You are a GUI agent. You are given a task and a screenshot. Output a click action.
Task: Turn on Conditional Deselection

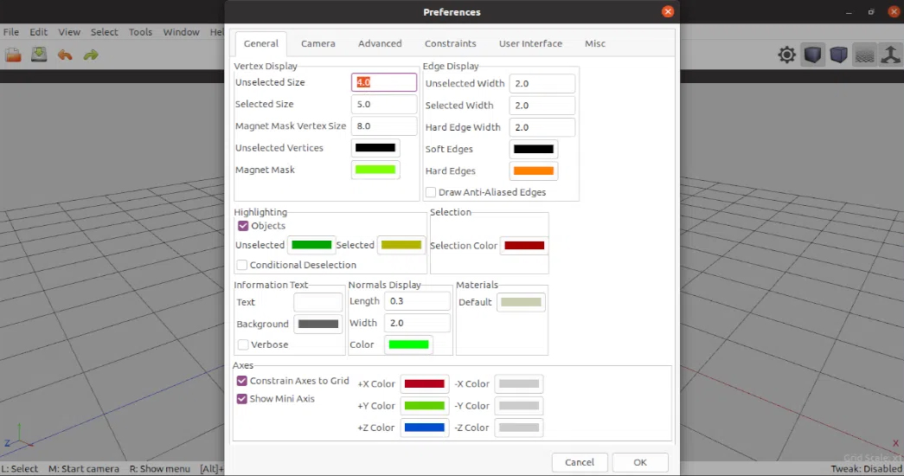click(242, 265)
